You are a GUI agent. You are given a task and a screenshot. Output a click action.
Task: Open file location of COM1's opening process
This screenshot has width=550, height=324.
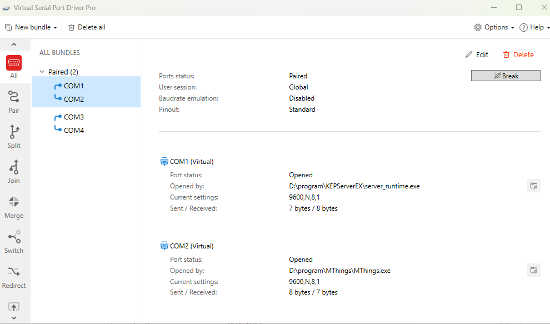tap(533, 185)
